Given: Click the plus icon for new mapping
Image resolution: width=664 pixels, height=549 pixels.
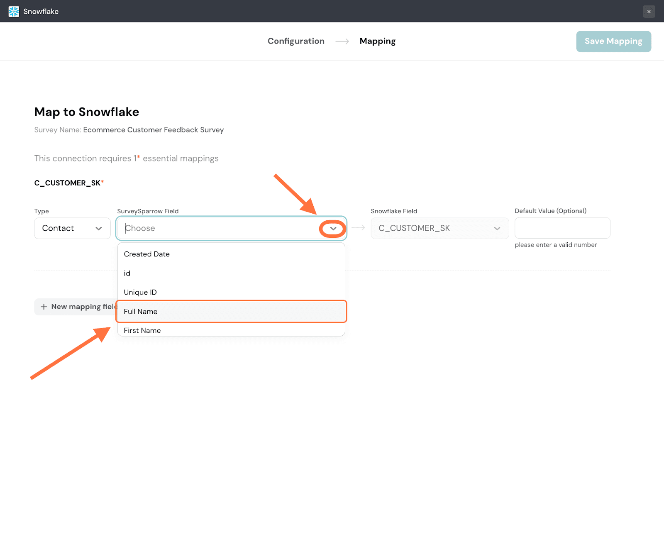Looking at the screenshot, I should pos(44,307).
